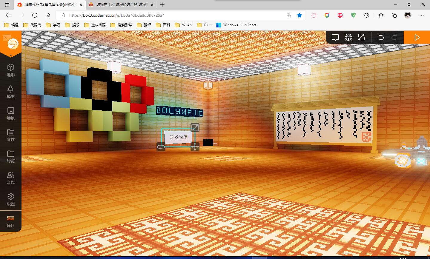The height and width of the screenshot is (259, 430).
Task: Open the 代码岛 bookmarks folder
Action: [32, 25]
